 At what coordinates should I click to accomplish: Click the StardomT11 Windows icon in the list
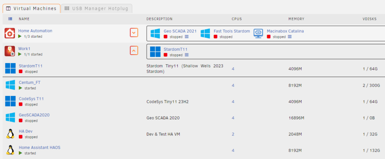[10, 69]
